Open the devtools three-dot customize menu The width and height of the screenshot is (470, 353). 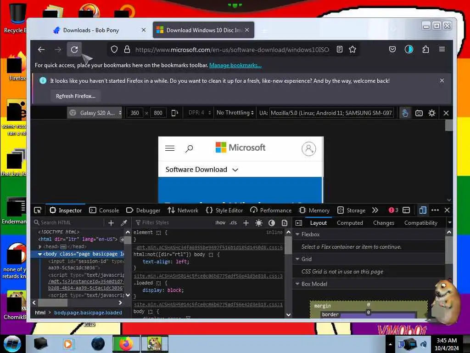(435, 211)
